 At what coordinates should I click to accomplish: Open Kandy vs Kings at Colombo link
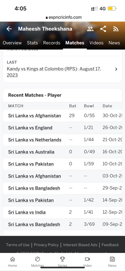coord(54,72)
